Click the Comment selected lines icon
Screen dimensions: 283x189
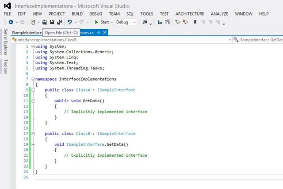click(178, 22)
